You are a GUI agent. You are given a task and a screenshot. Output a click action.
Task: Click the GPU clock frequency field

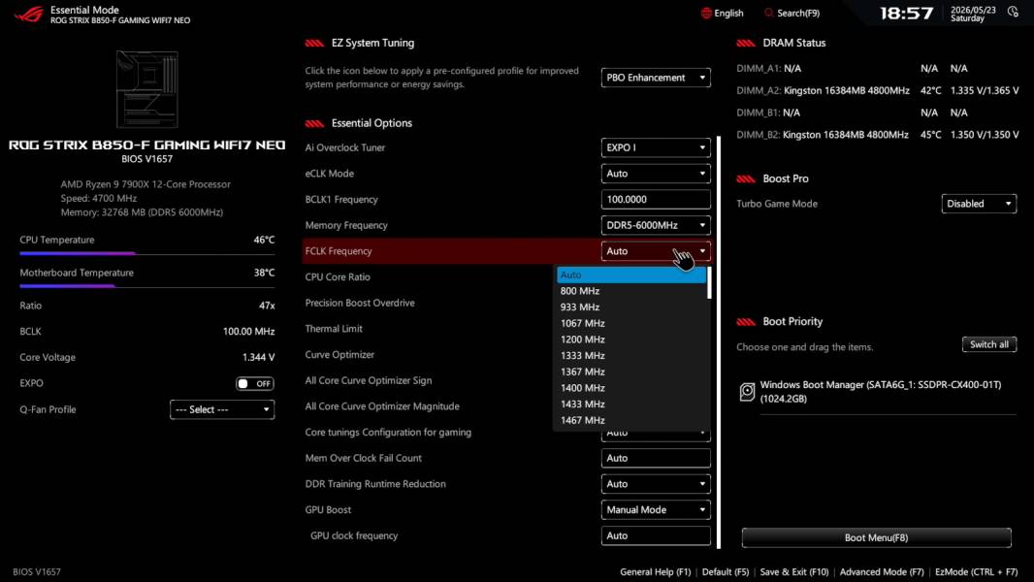[x=656, y=535]
